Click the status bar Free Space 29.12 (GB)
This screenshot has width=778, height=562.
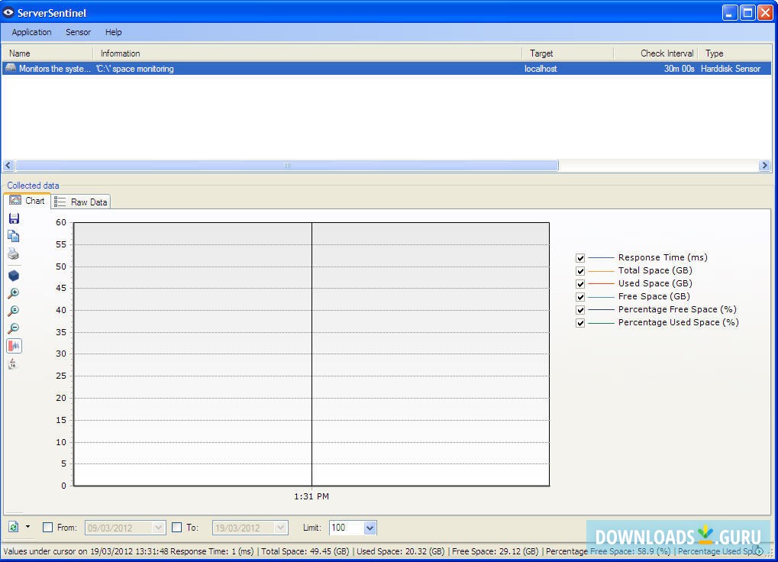click(496, 551)
